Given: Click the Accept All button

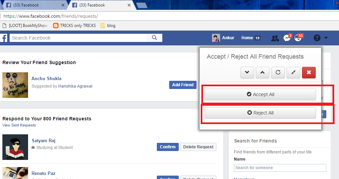Looking at the screenshot, I should 260,94.
